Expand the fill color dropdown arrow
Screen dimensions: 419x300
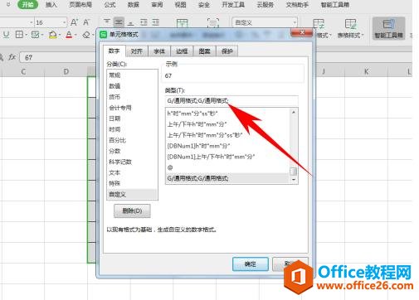tap(60, 35)
